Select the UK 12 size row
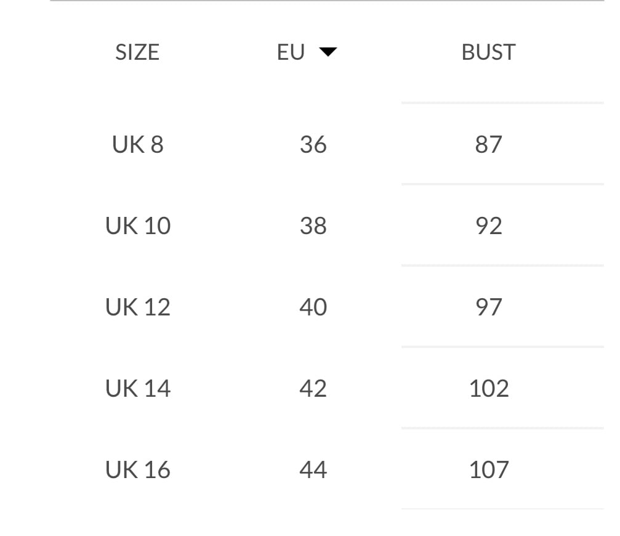Viewport: 620px width, 536px height. click(x=138, y=307)
